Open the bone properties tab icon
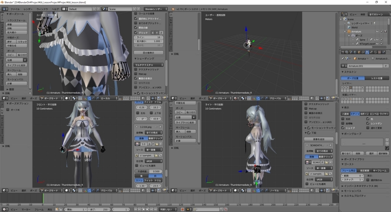Viewport: 391px width, 212px height. (371, 52)
